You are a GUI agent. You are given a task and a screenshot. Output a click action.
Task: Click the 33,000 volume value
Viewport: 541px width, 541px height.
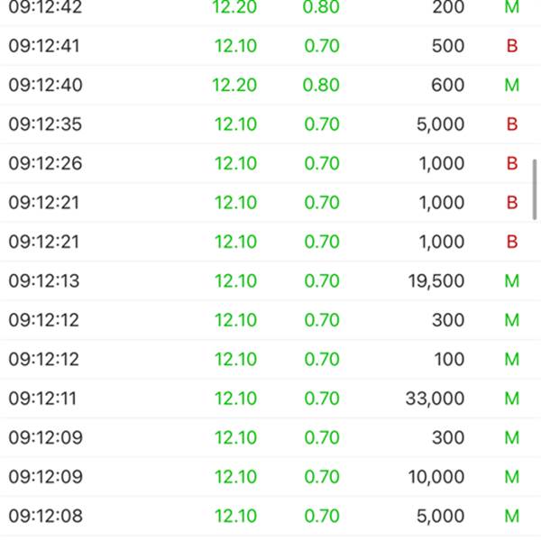(436, 399)
